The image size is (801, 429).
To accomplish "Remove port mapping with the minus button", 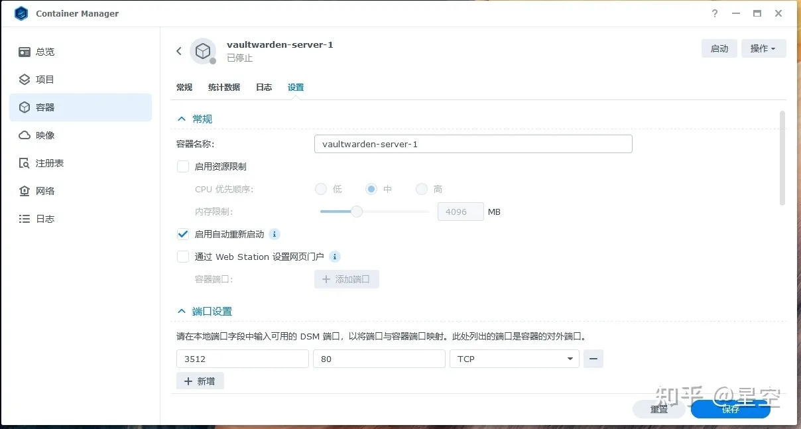I will click(593, 359).
